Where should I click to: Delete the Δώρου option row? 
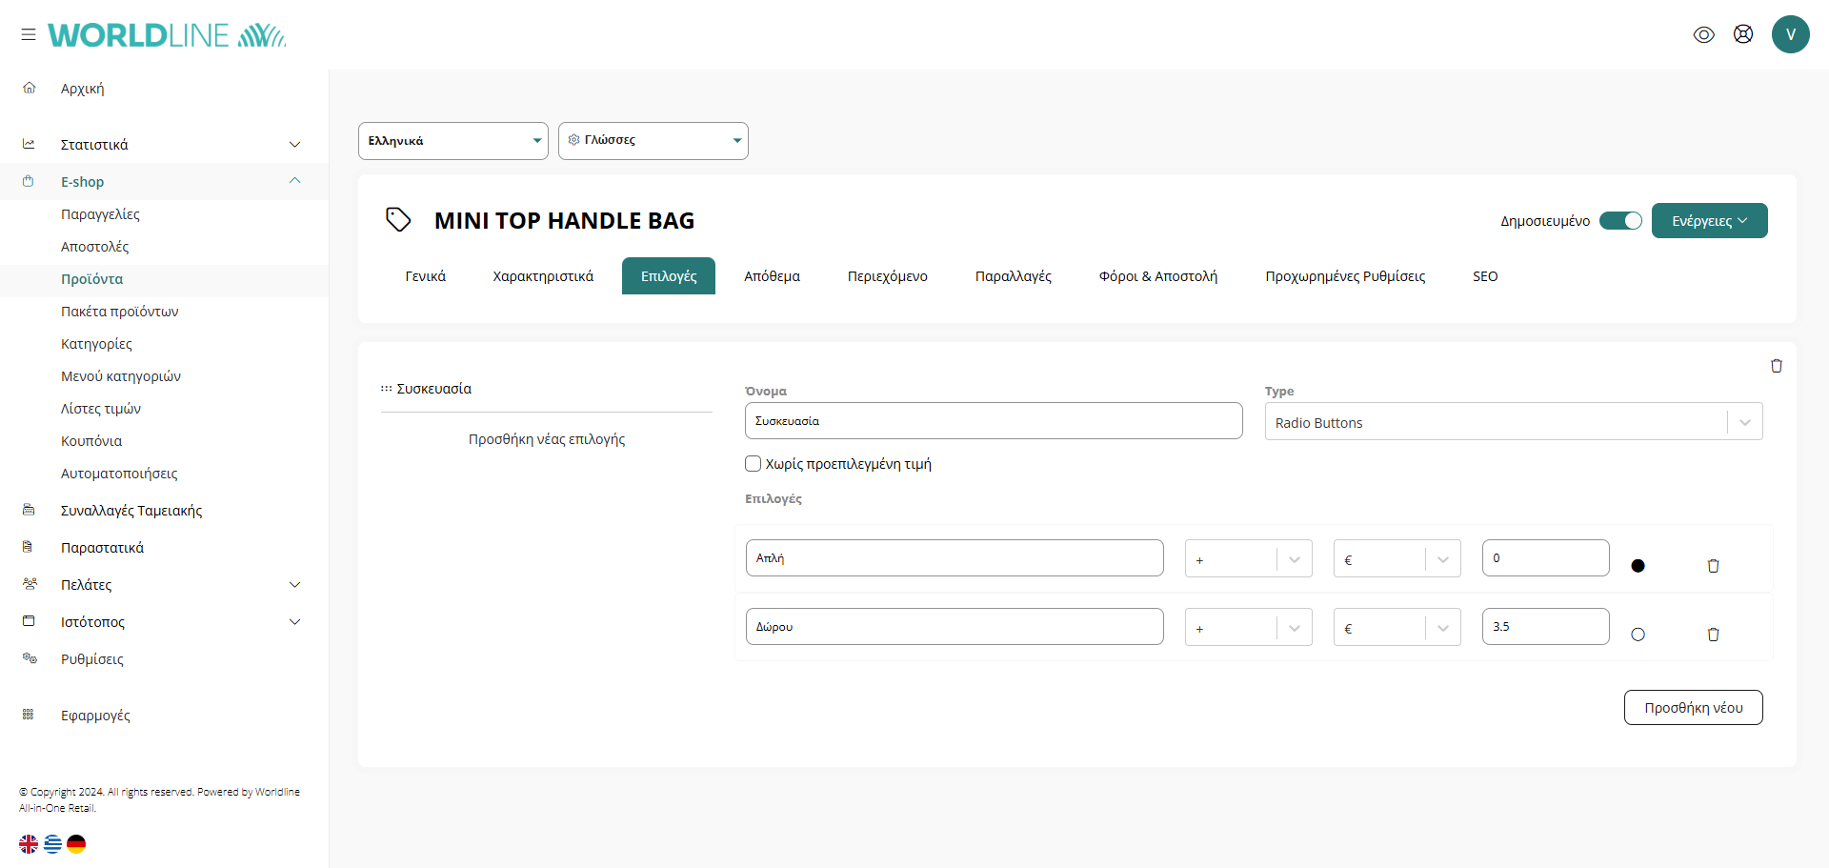coord(1713,635)
